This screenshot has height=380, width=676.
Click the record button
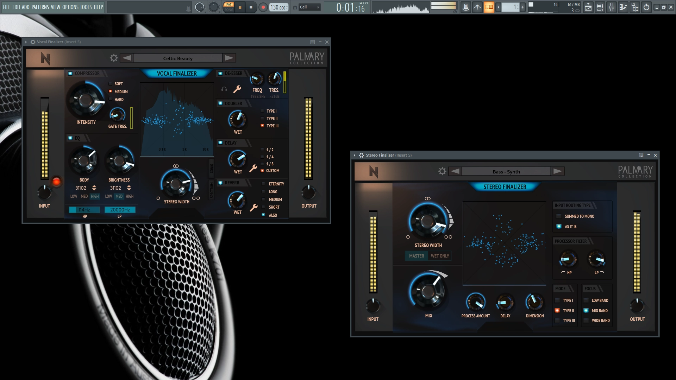point(263,7)
